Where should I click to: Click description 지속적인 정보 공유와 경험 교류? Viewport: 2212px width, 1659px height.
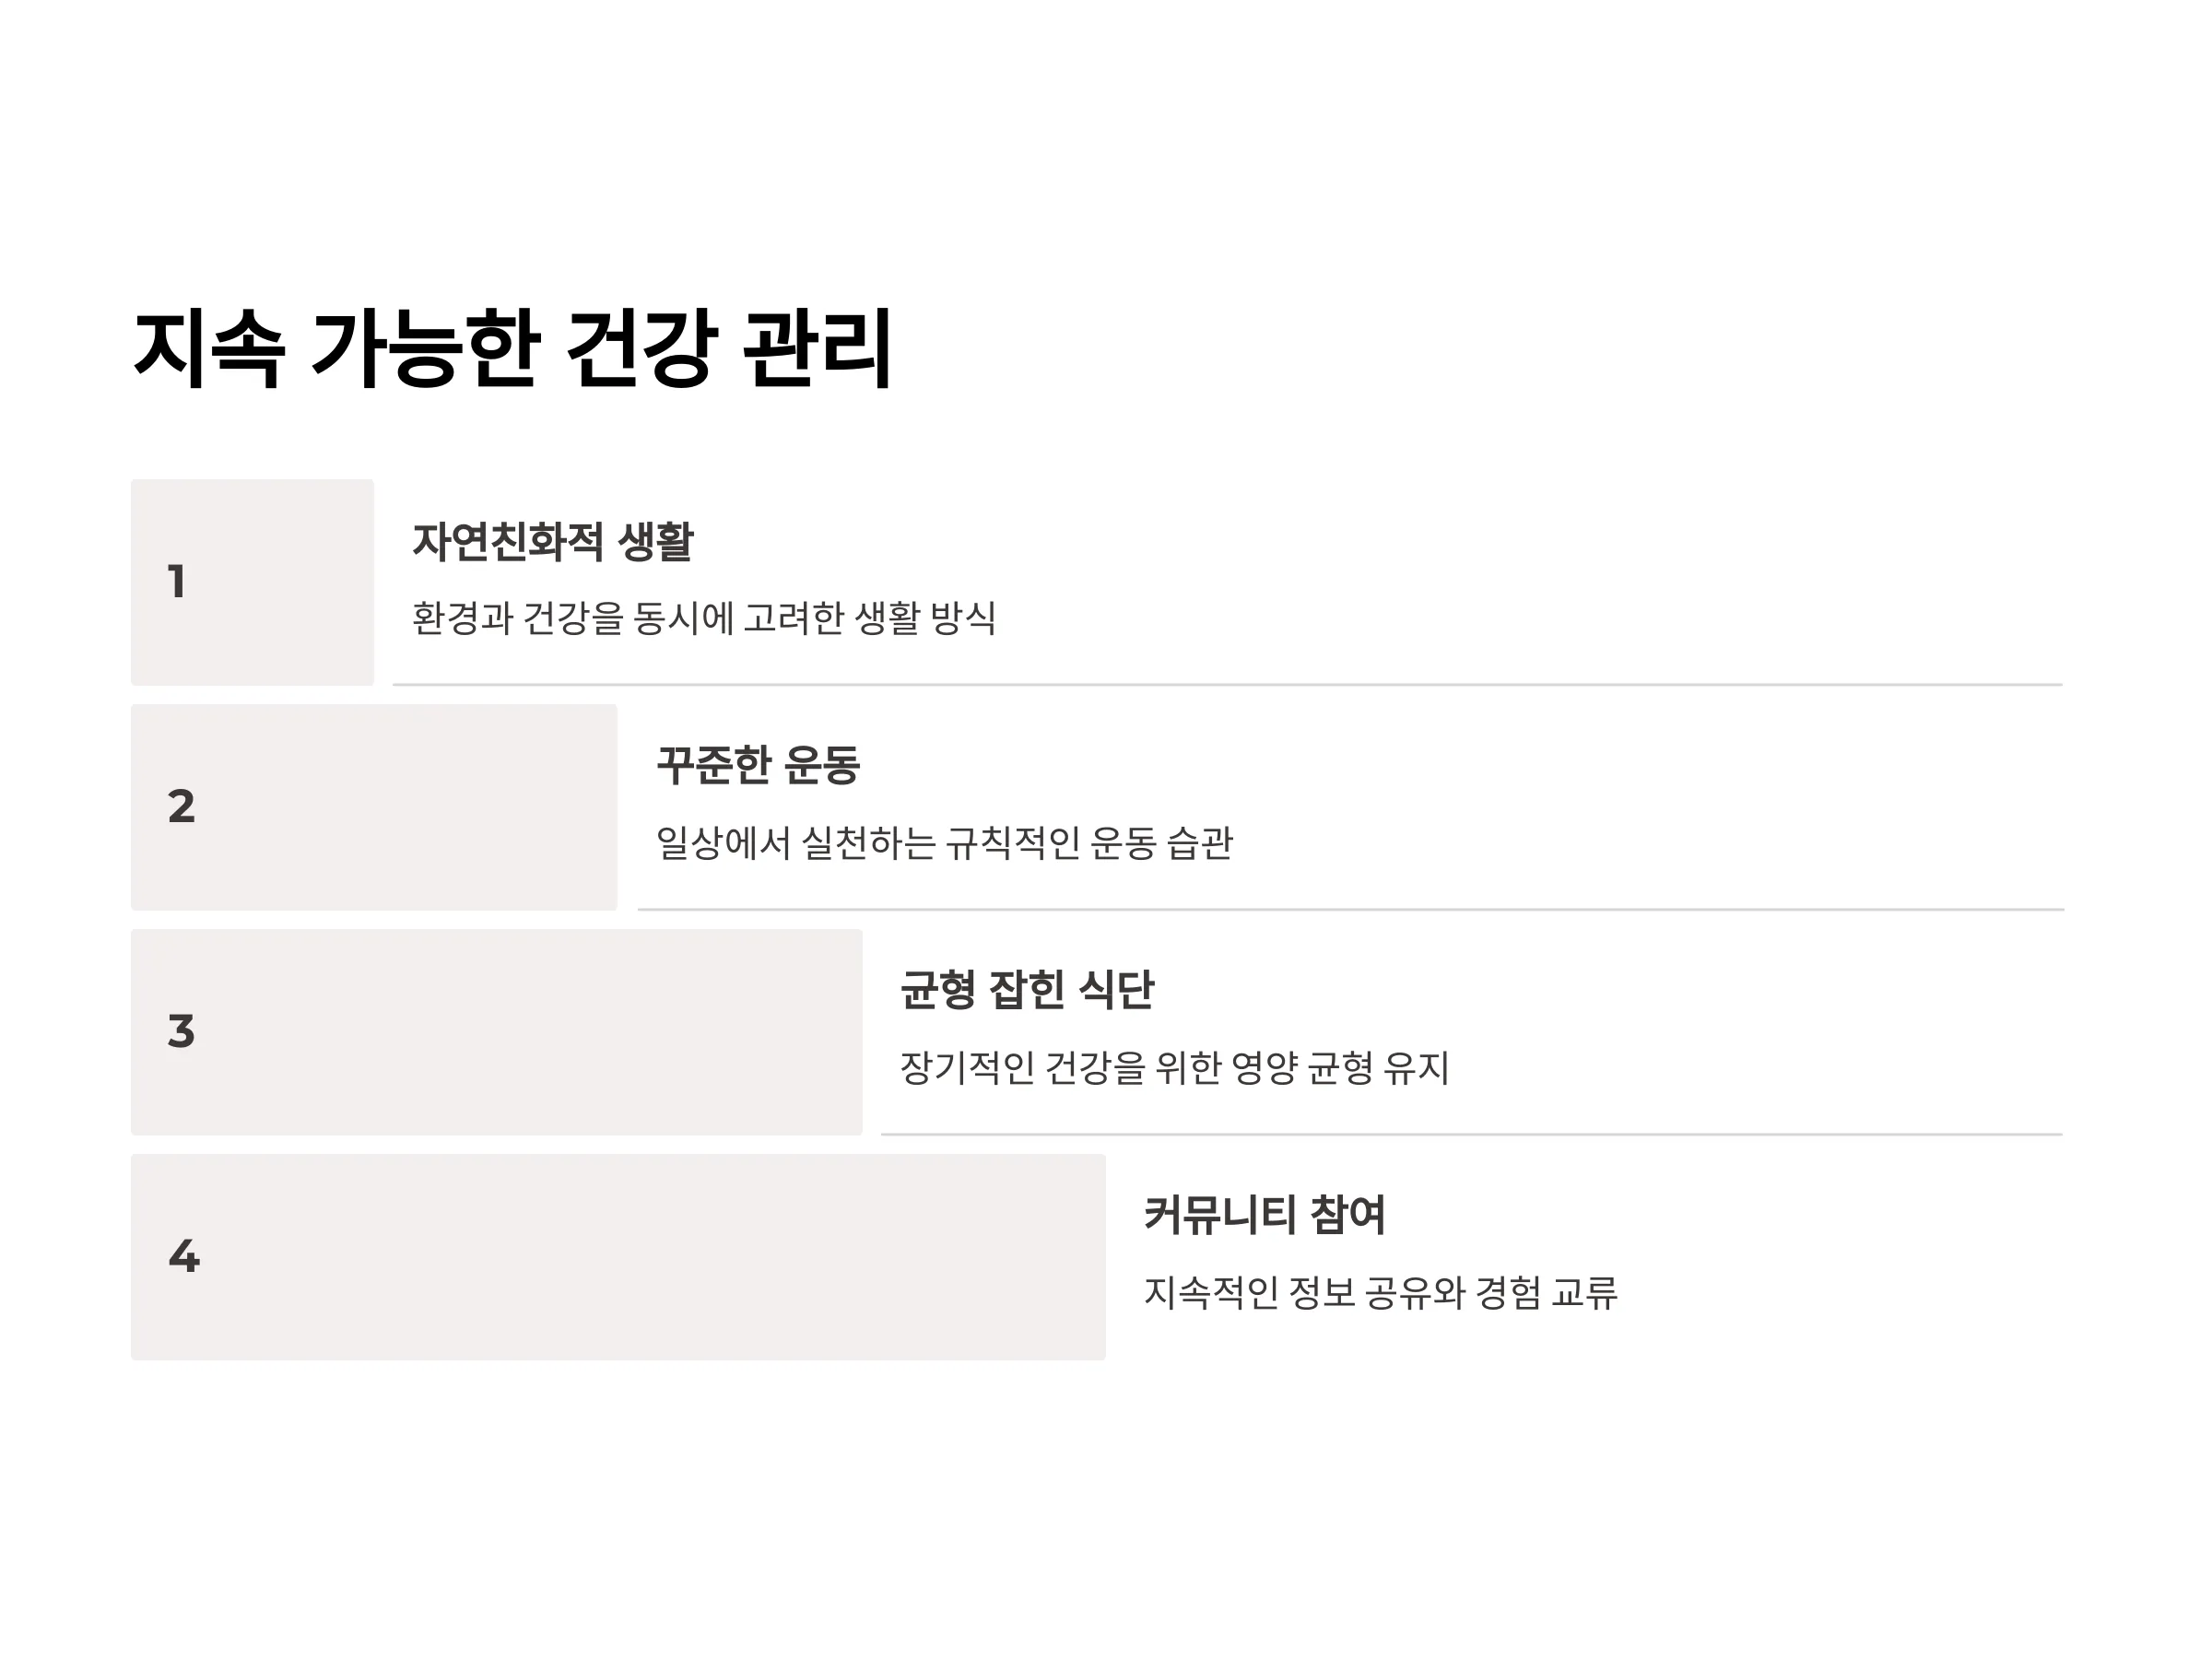point(1381,1293)
